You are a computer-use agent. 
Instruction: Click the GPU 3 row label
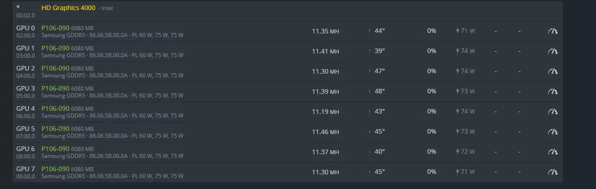[x=26, y=88]
